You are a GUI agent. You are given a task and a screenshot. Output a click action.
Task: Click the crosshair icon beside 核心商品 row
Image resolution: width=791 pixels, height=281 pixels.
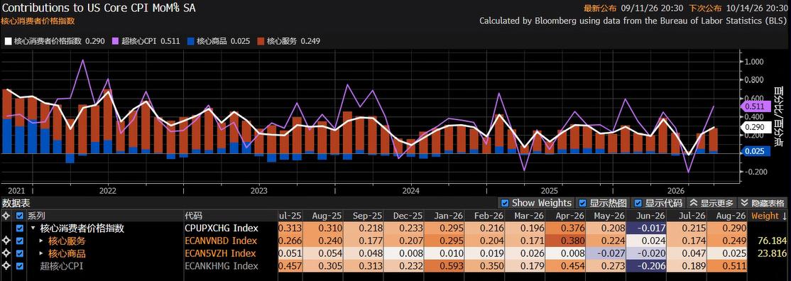[x=6, y=253]
